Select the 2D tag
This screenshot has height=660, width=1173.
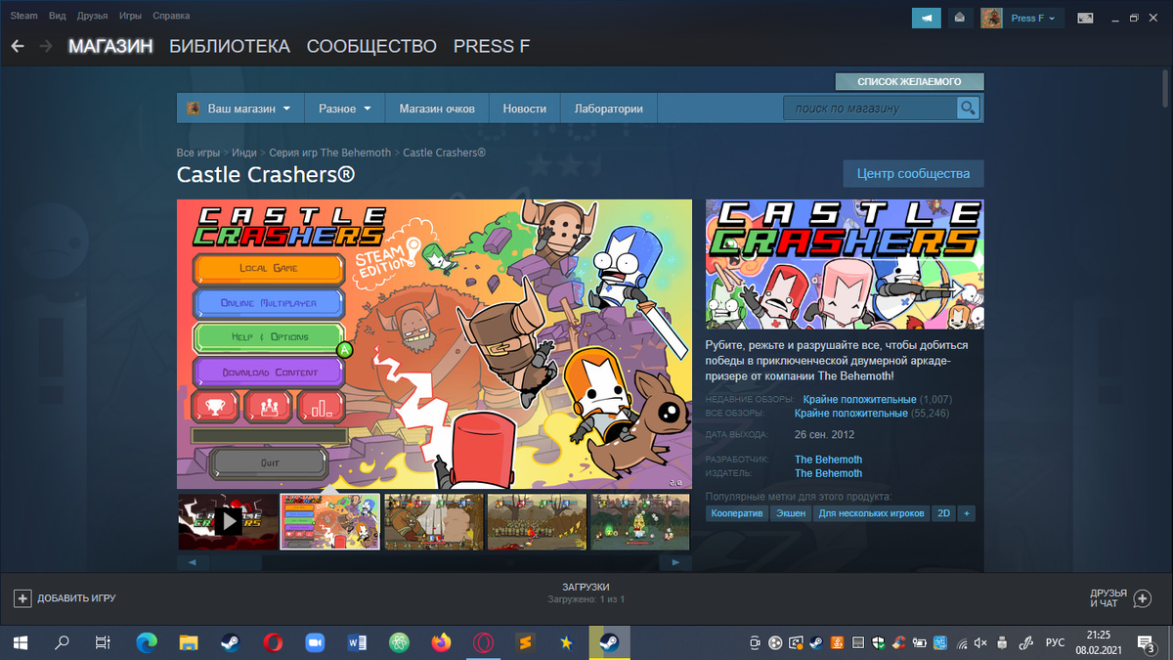tap(944, 512)
